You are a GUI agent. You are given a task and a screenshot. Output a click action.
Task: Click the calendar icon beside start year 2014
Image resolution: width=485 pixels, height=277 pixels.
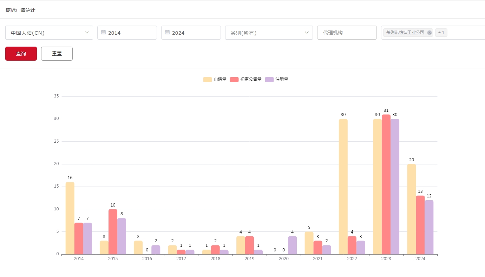(x=103, y=33)
